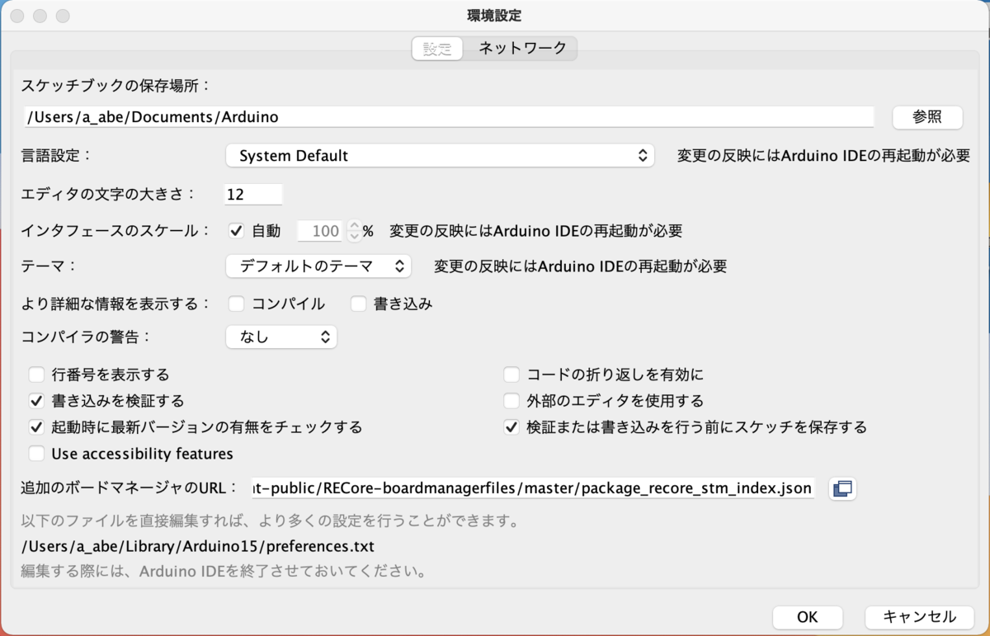Viewport: 990px width, 636px height.
Task: Click the 参照 browse button
Action: 926,117
